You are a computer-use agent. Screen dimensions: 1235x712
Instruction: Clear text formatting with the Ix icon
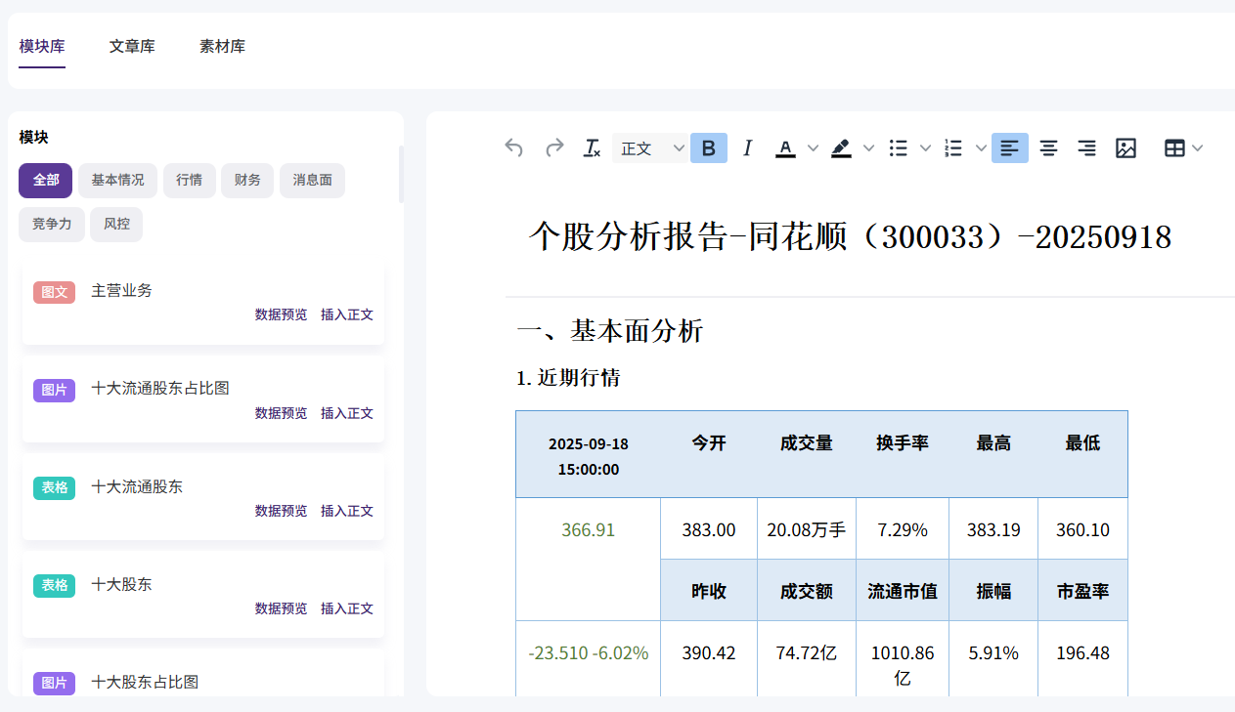tap(591, 147)
